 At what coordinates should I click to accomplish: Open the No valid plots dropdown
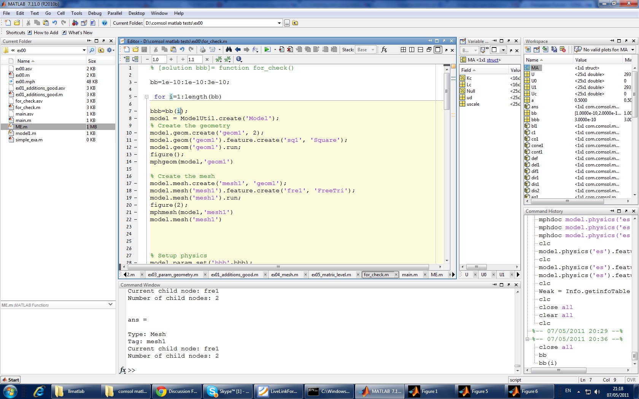point(633,50)
